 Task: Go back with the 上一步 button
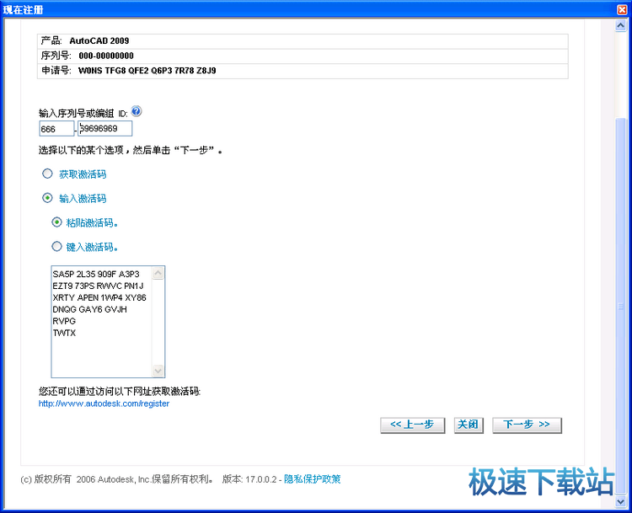412,425
